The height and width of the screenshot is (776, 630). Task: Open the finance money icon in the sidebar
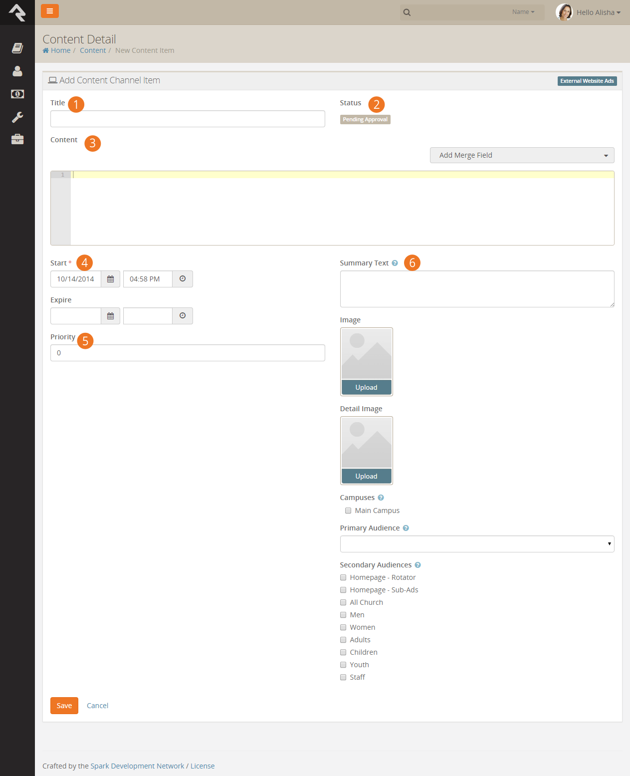click(17, 94)
